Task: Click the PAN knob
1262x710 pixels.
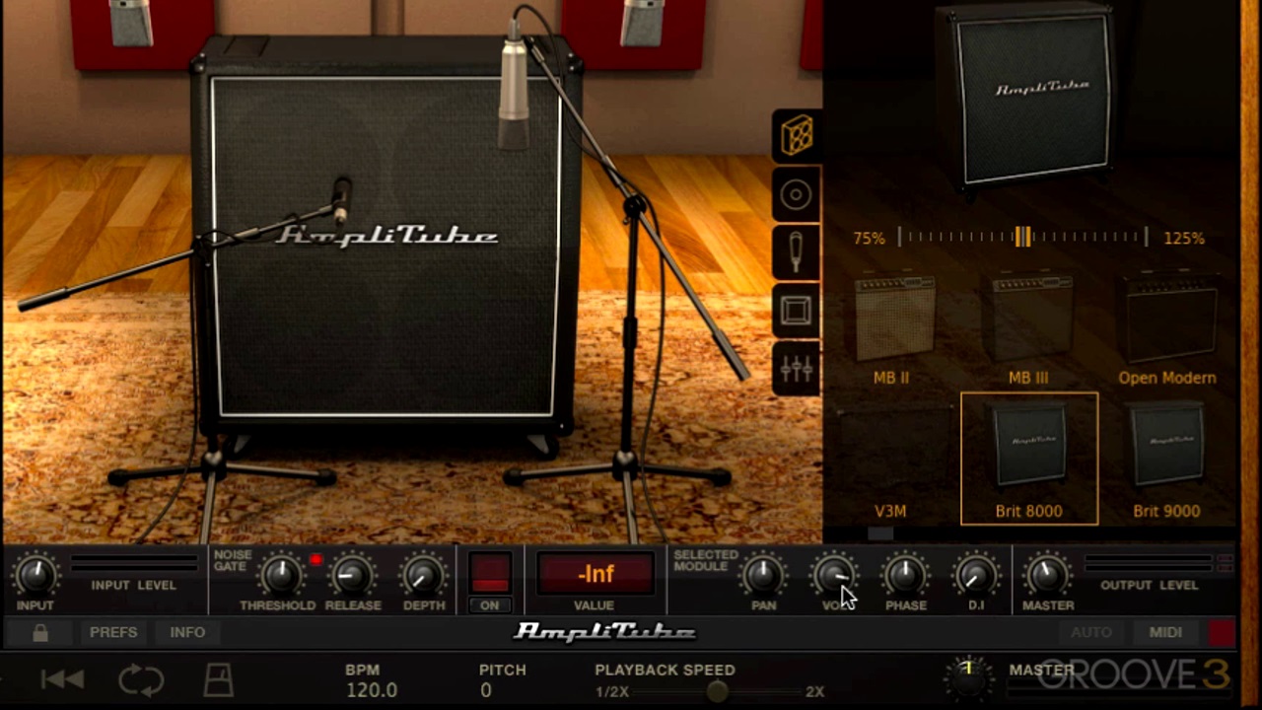Action: [x=763, y=576]
